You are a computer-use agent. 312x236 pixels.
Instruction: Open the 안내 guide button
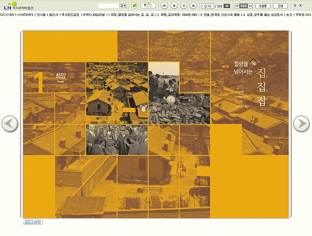coord(280,6)
